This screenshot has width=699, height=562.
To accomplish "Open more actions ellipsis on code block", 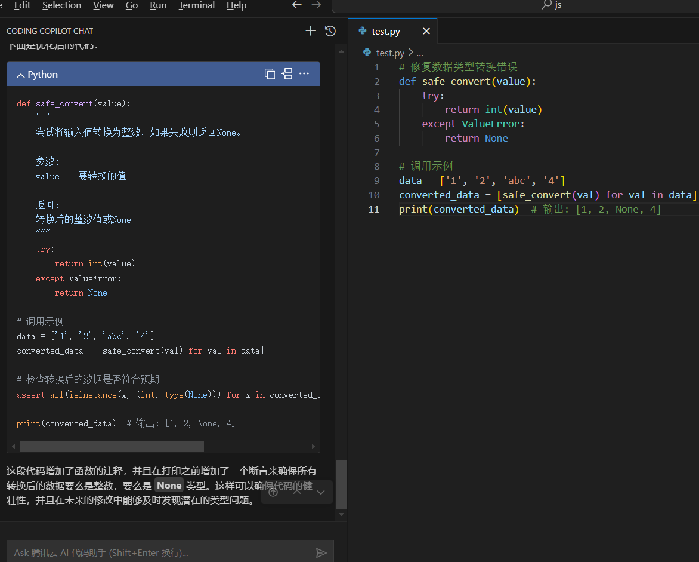I will point(304,73).
